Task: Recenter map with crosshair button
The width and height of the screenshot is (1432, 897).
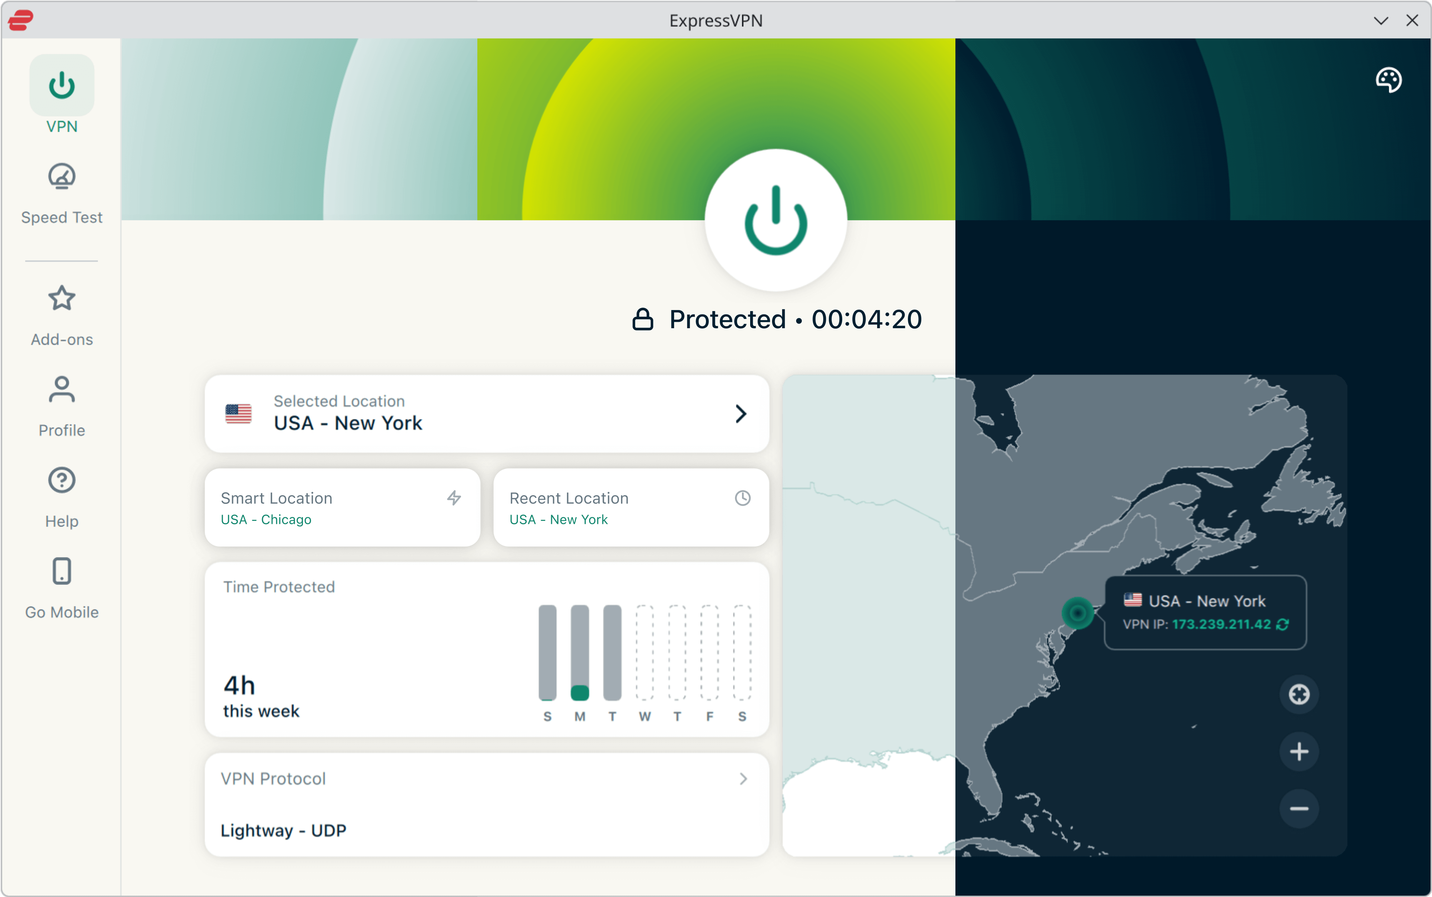Action: click(x=1299, y=694)
